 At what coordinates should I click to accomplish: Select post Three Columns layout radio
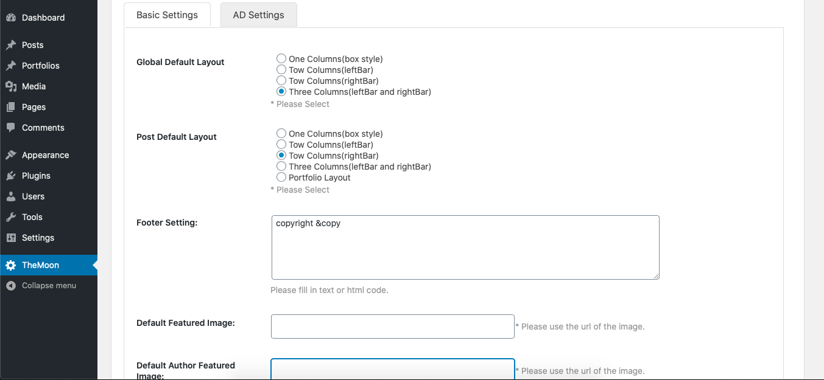[281, 167]
